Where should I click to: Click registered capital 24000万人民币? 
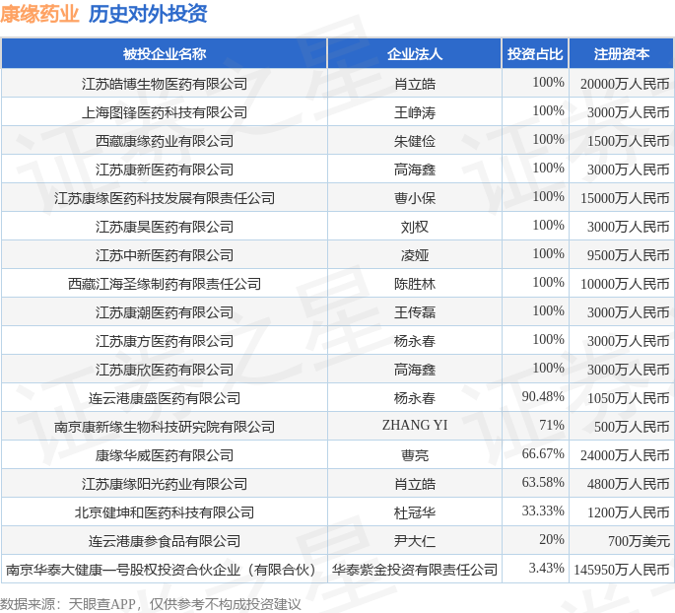pos(625,455)
